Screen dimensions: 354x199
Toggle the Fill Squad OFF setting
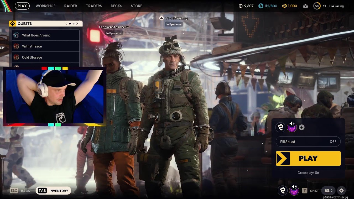(308, 142)
